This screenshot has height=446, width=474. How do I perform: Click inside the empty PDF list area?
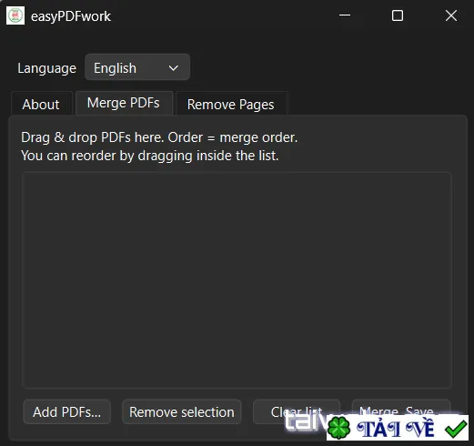coord(237,279)
